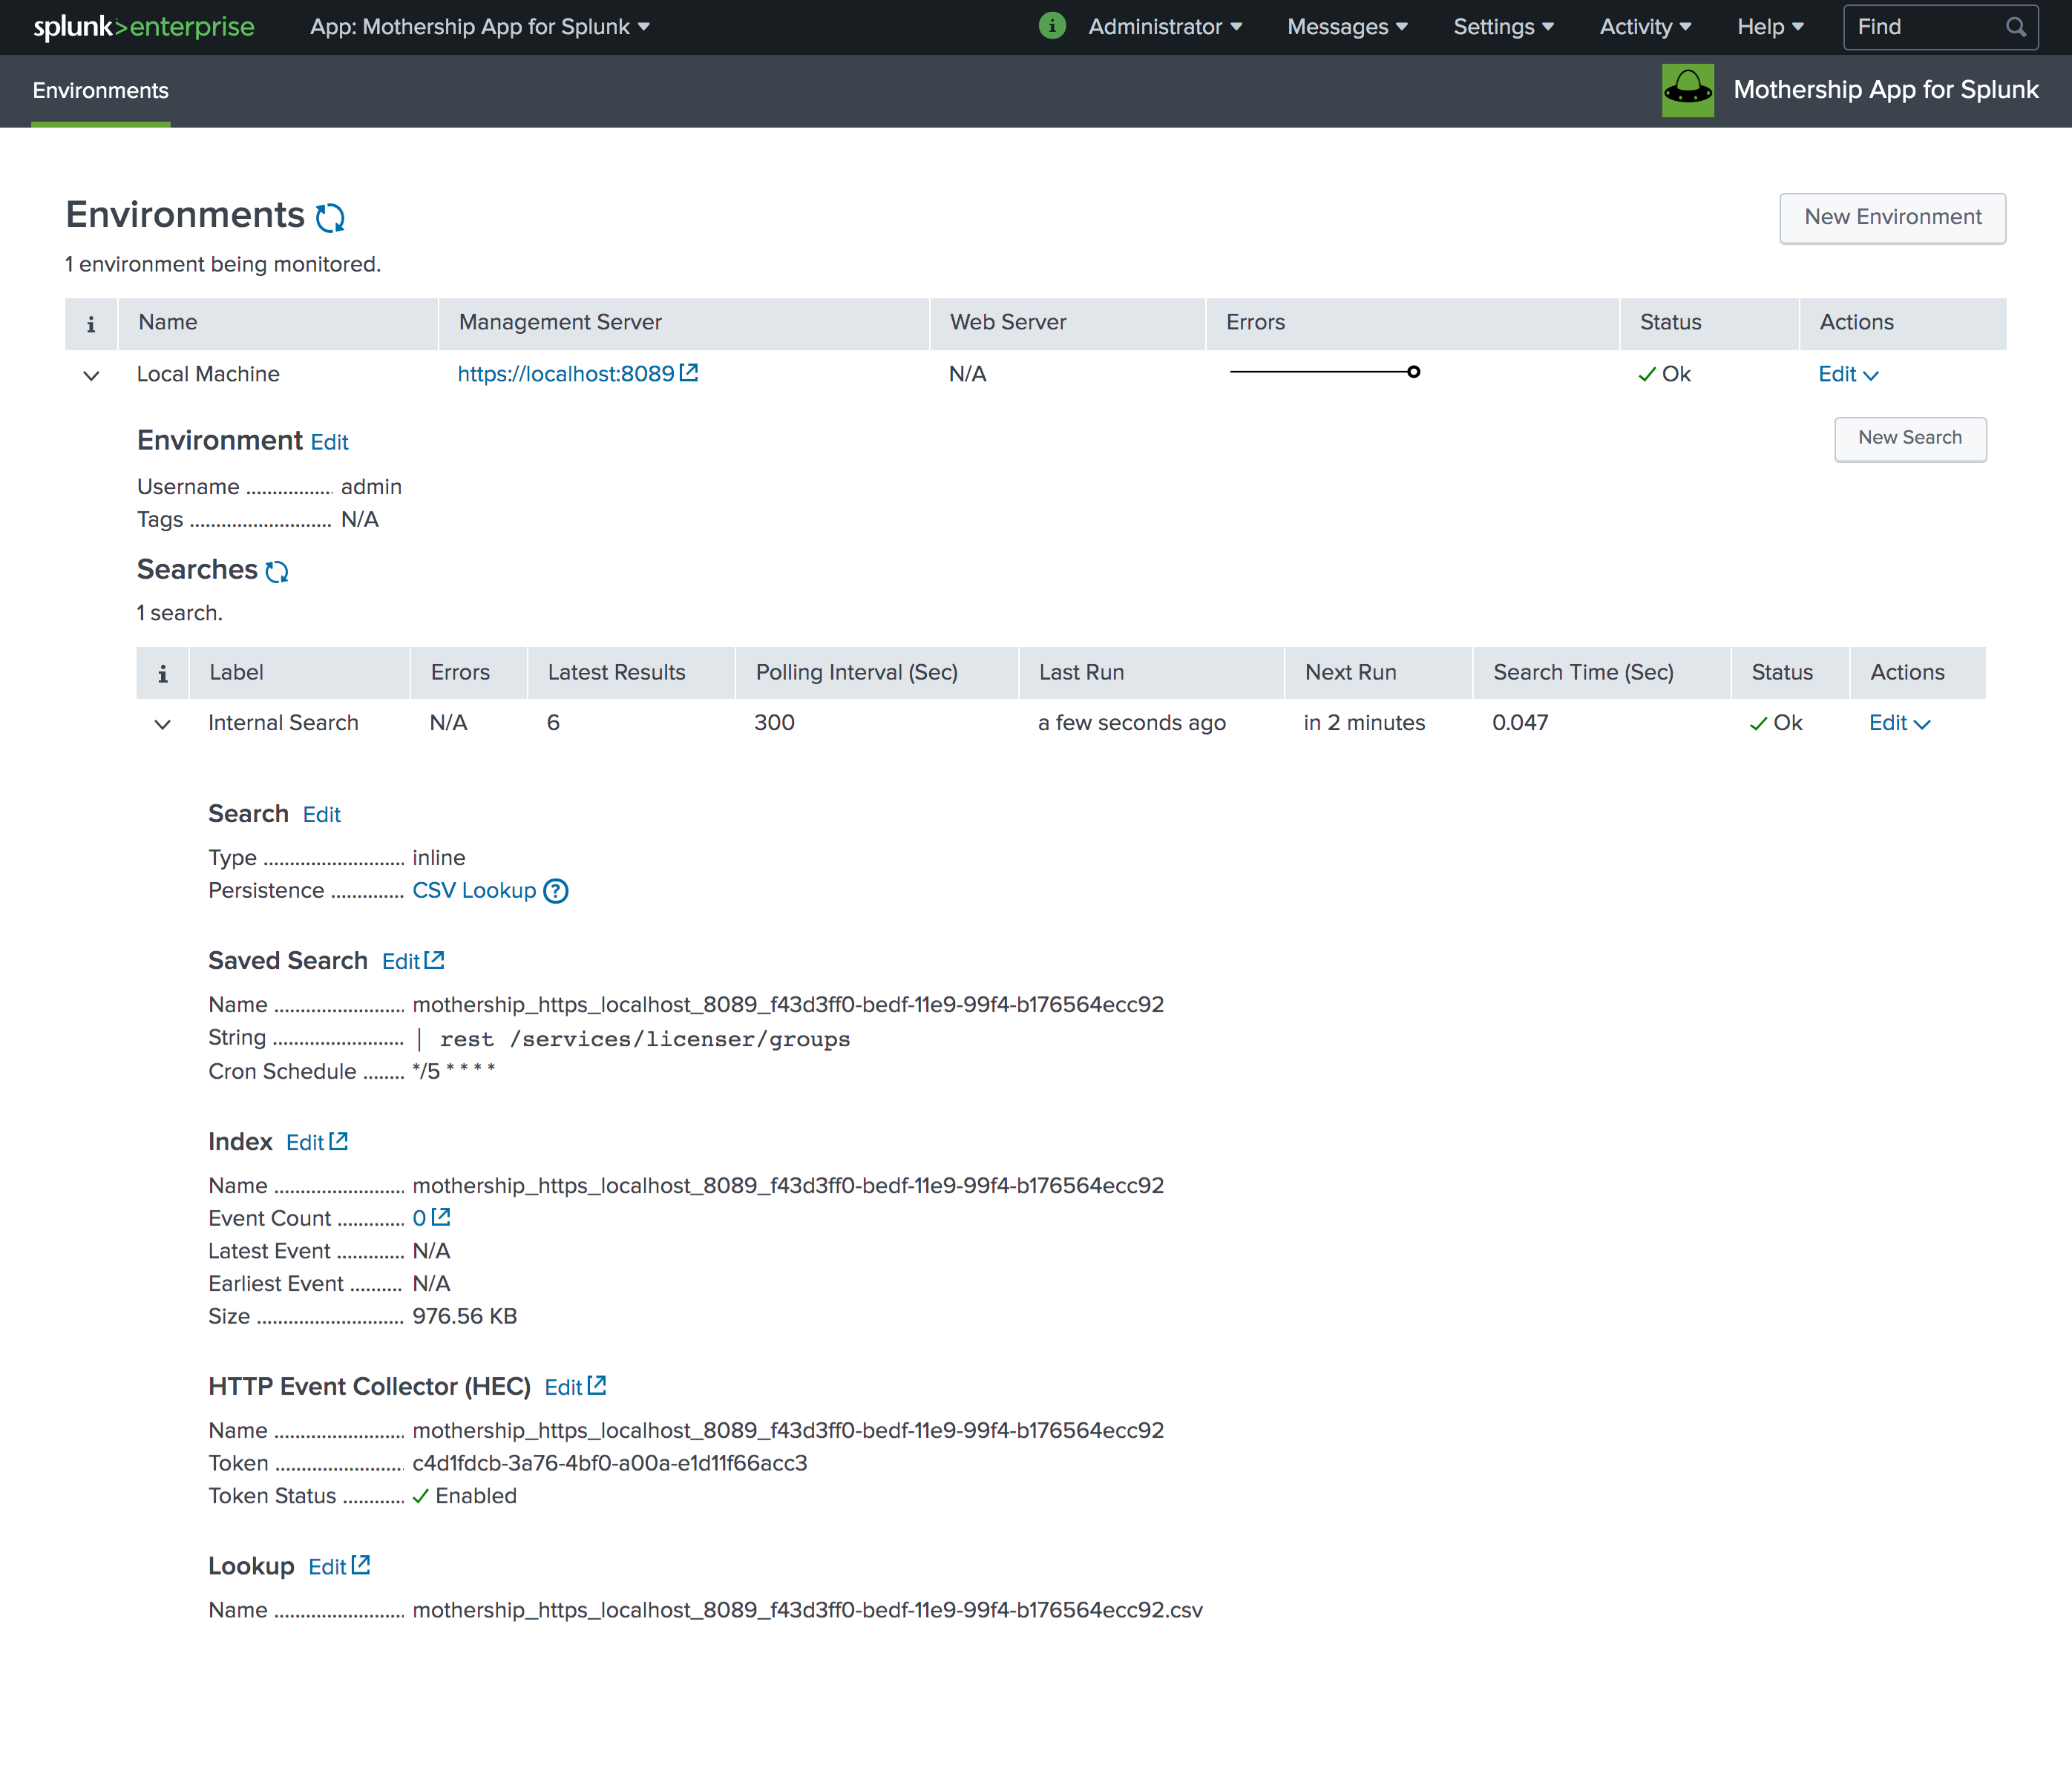
Task: Click info icon in Searches table header
Action: tap(163, 674)
